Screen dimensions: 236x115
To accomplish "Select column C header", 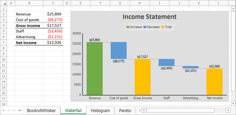I will [53, 3].
